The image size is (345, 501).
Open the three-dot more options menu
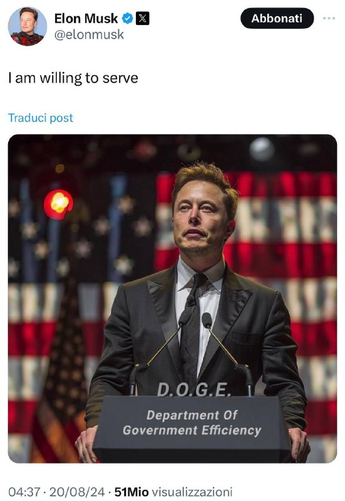pyautogui.click(x=329, y=18)
